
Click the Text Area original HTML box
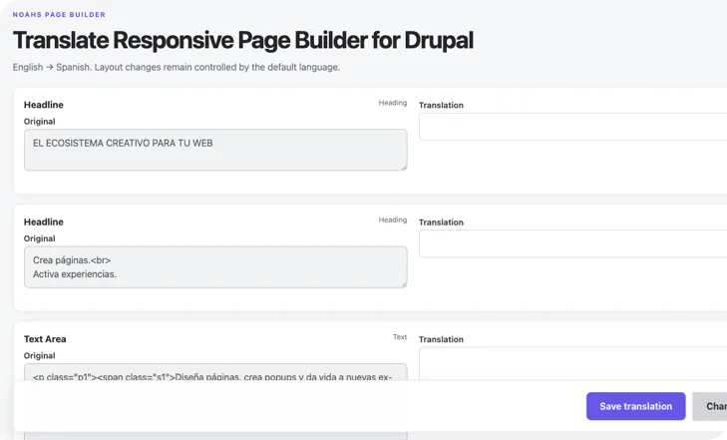(215, 372)
